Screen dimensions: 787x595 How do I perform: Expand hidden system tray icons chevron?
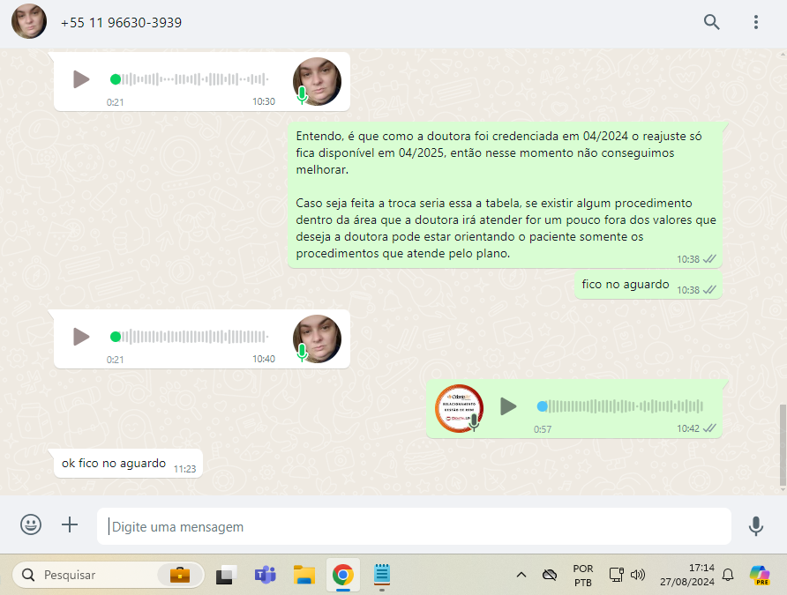[521, 575]
